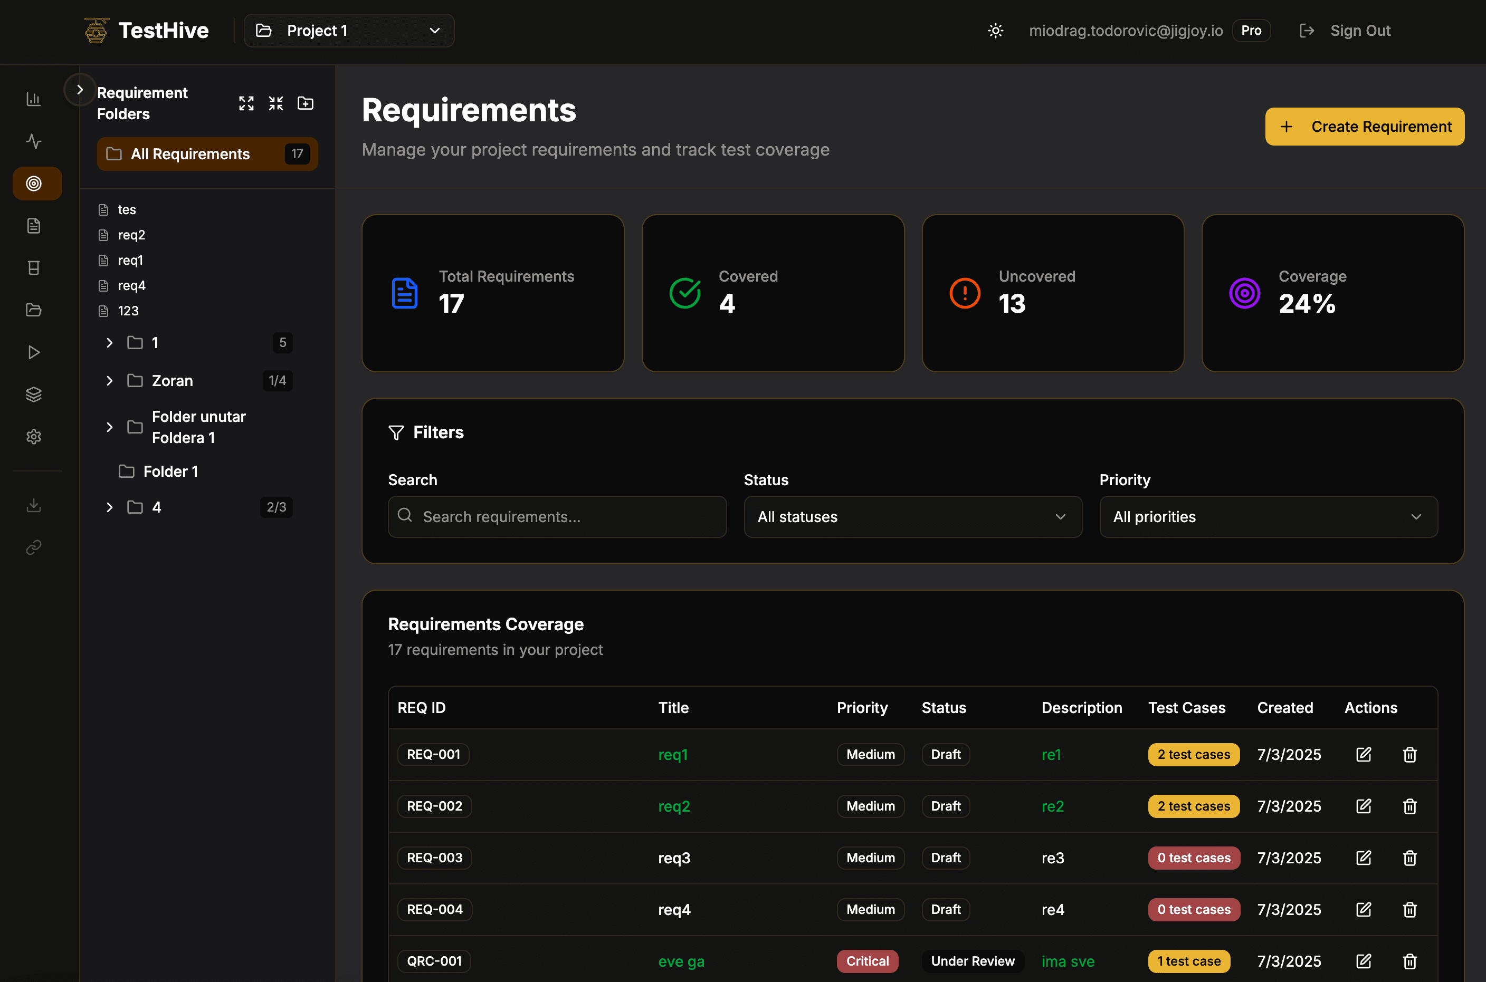
Task: Toggle light mode with the sun icon
Action: (x=995, y=30)
